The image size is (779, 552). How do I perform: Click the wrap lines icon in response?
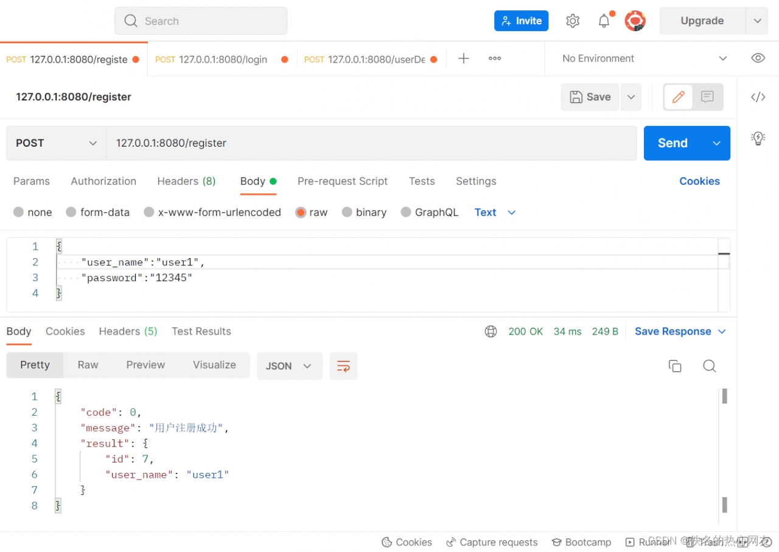pos(343,366)
